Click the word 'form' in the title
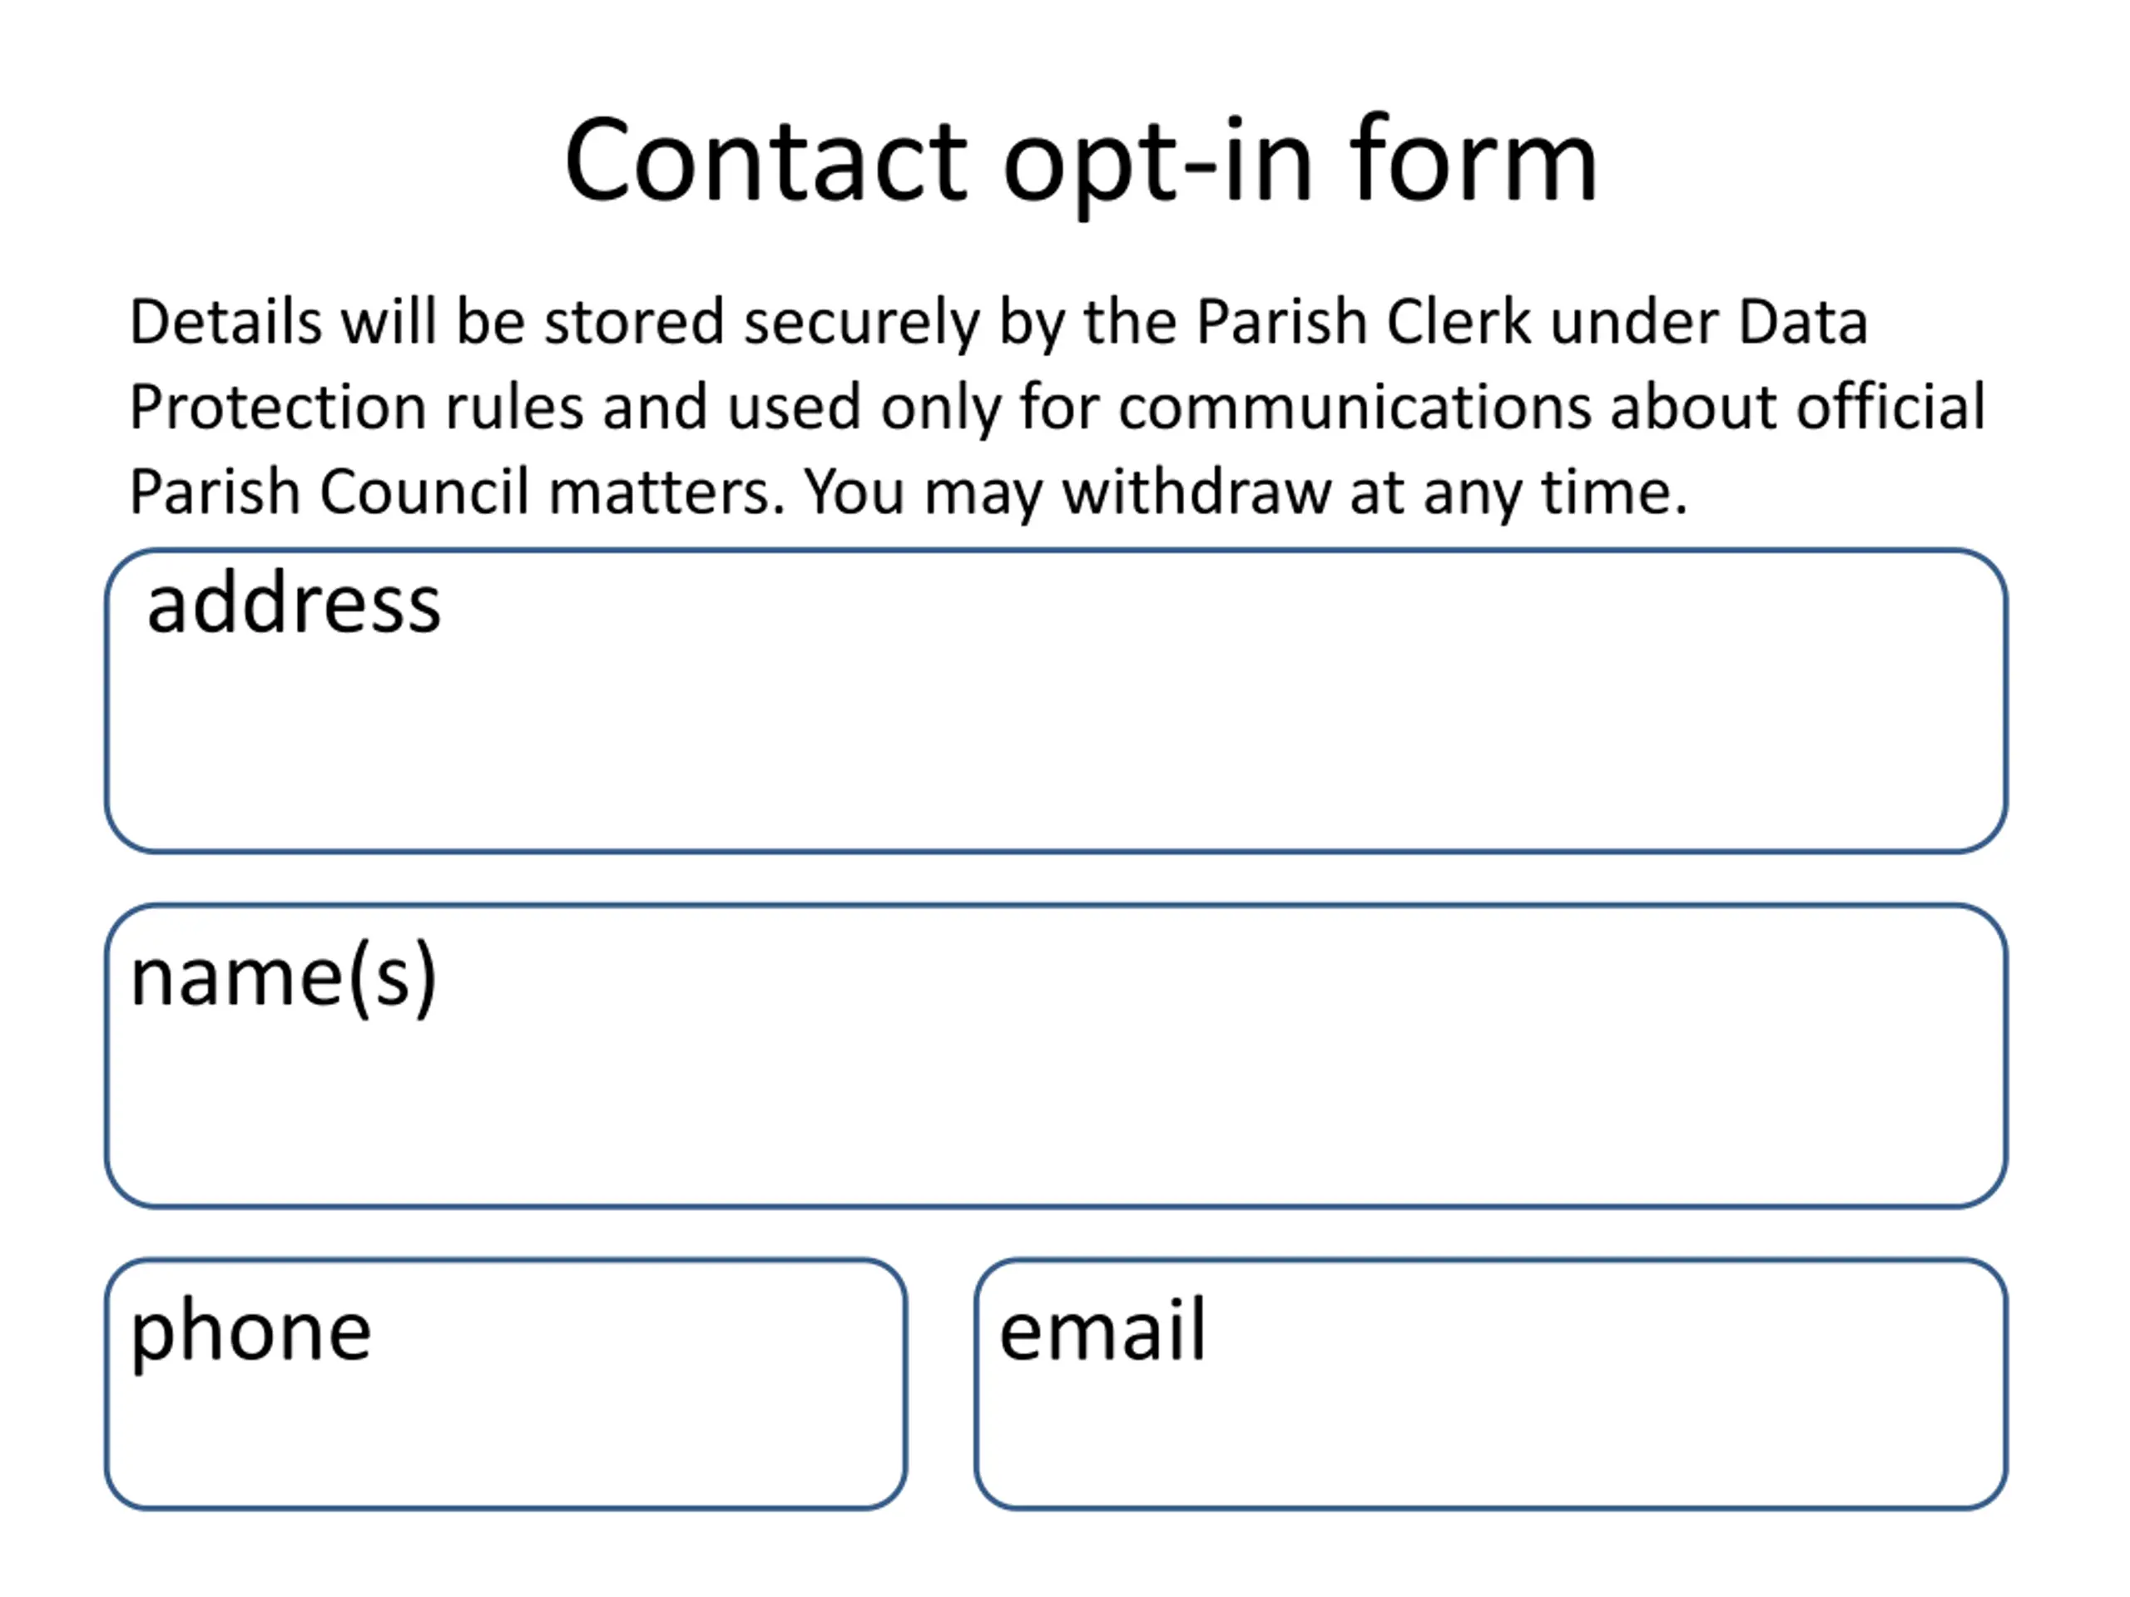Viewport: 2130px width, 1597px height. click(x=1474, y=159)
